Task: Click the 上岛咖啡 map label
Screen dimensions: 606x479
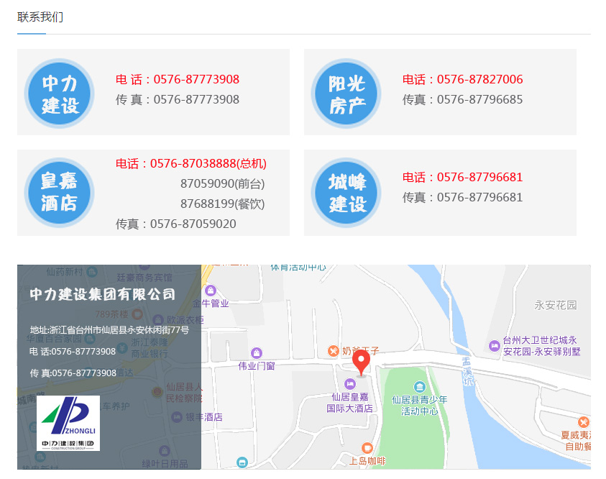Action: tap(367, 461)
